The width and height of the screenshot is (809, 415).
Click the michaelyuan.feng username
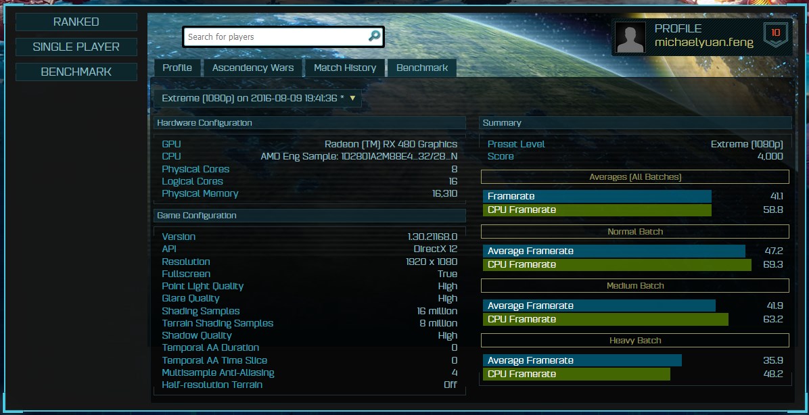click(703, 43)
